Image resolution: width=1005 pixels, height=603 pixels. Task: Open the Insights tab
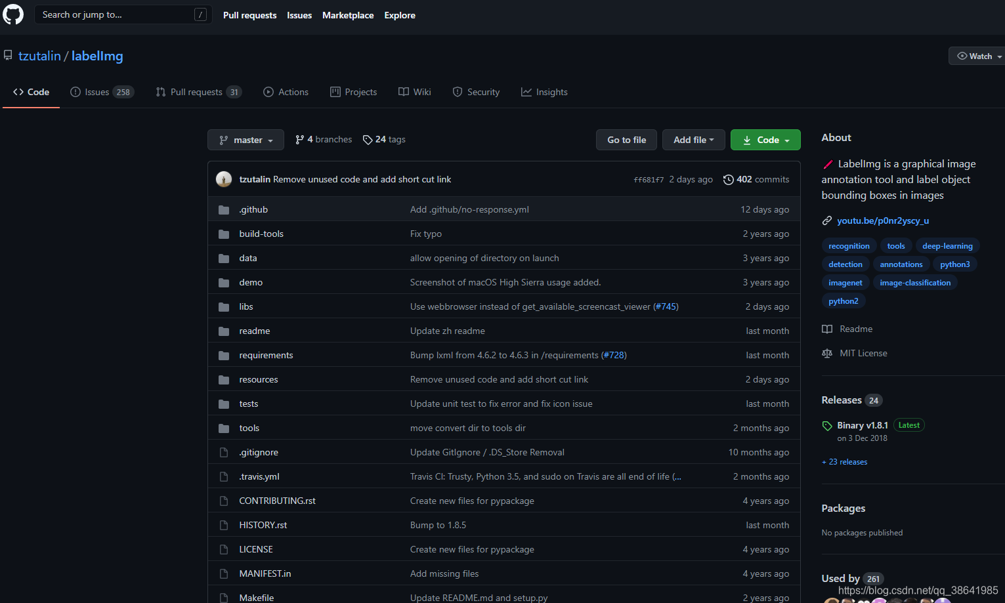[x=544, y=92]
